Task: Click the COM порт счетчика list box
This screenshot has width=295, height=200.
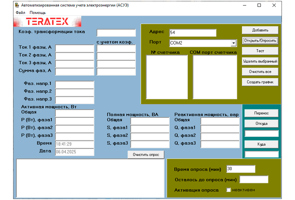Action: point(215,77)
